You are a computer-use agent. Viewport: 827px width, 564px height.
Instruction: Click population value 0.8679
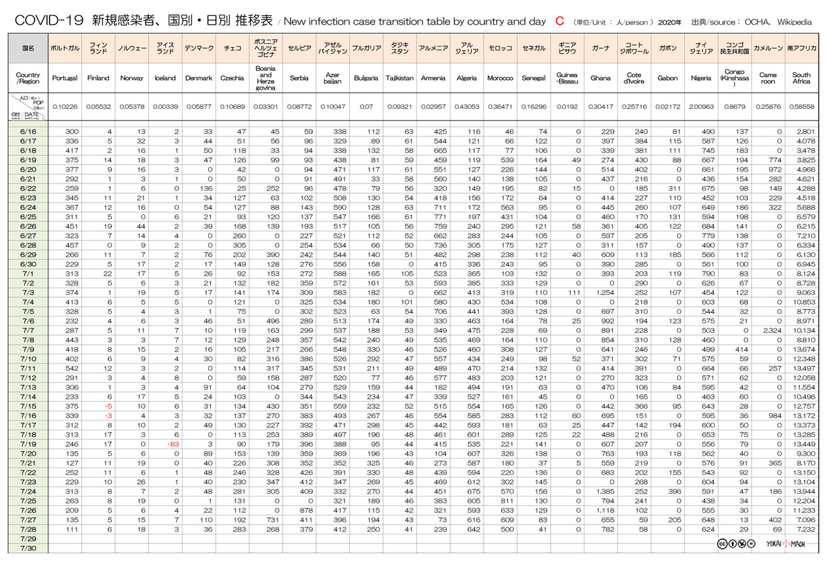tap(735, 106)
